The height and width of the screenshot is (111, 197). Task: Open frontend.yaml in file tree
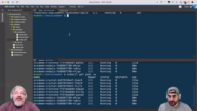(x=23, y=37)
